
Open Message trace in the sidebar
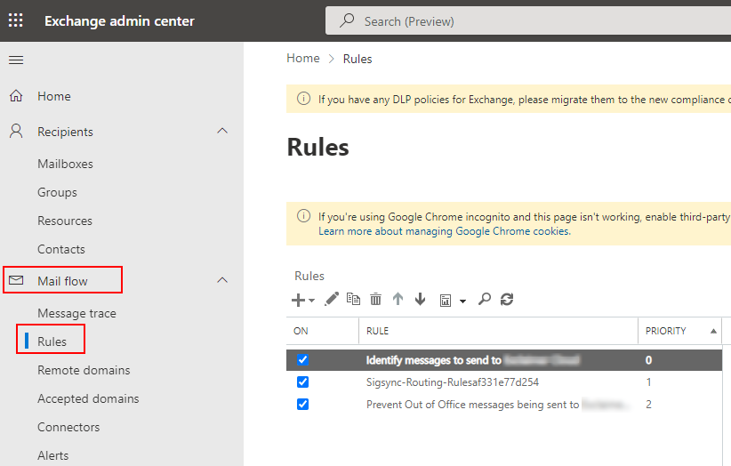coord(76,313)
